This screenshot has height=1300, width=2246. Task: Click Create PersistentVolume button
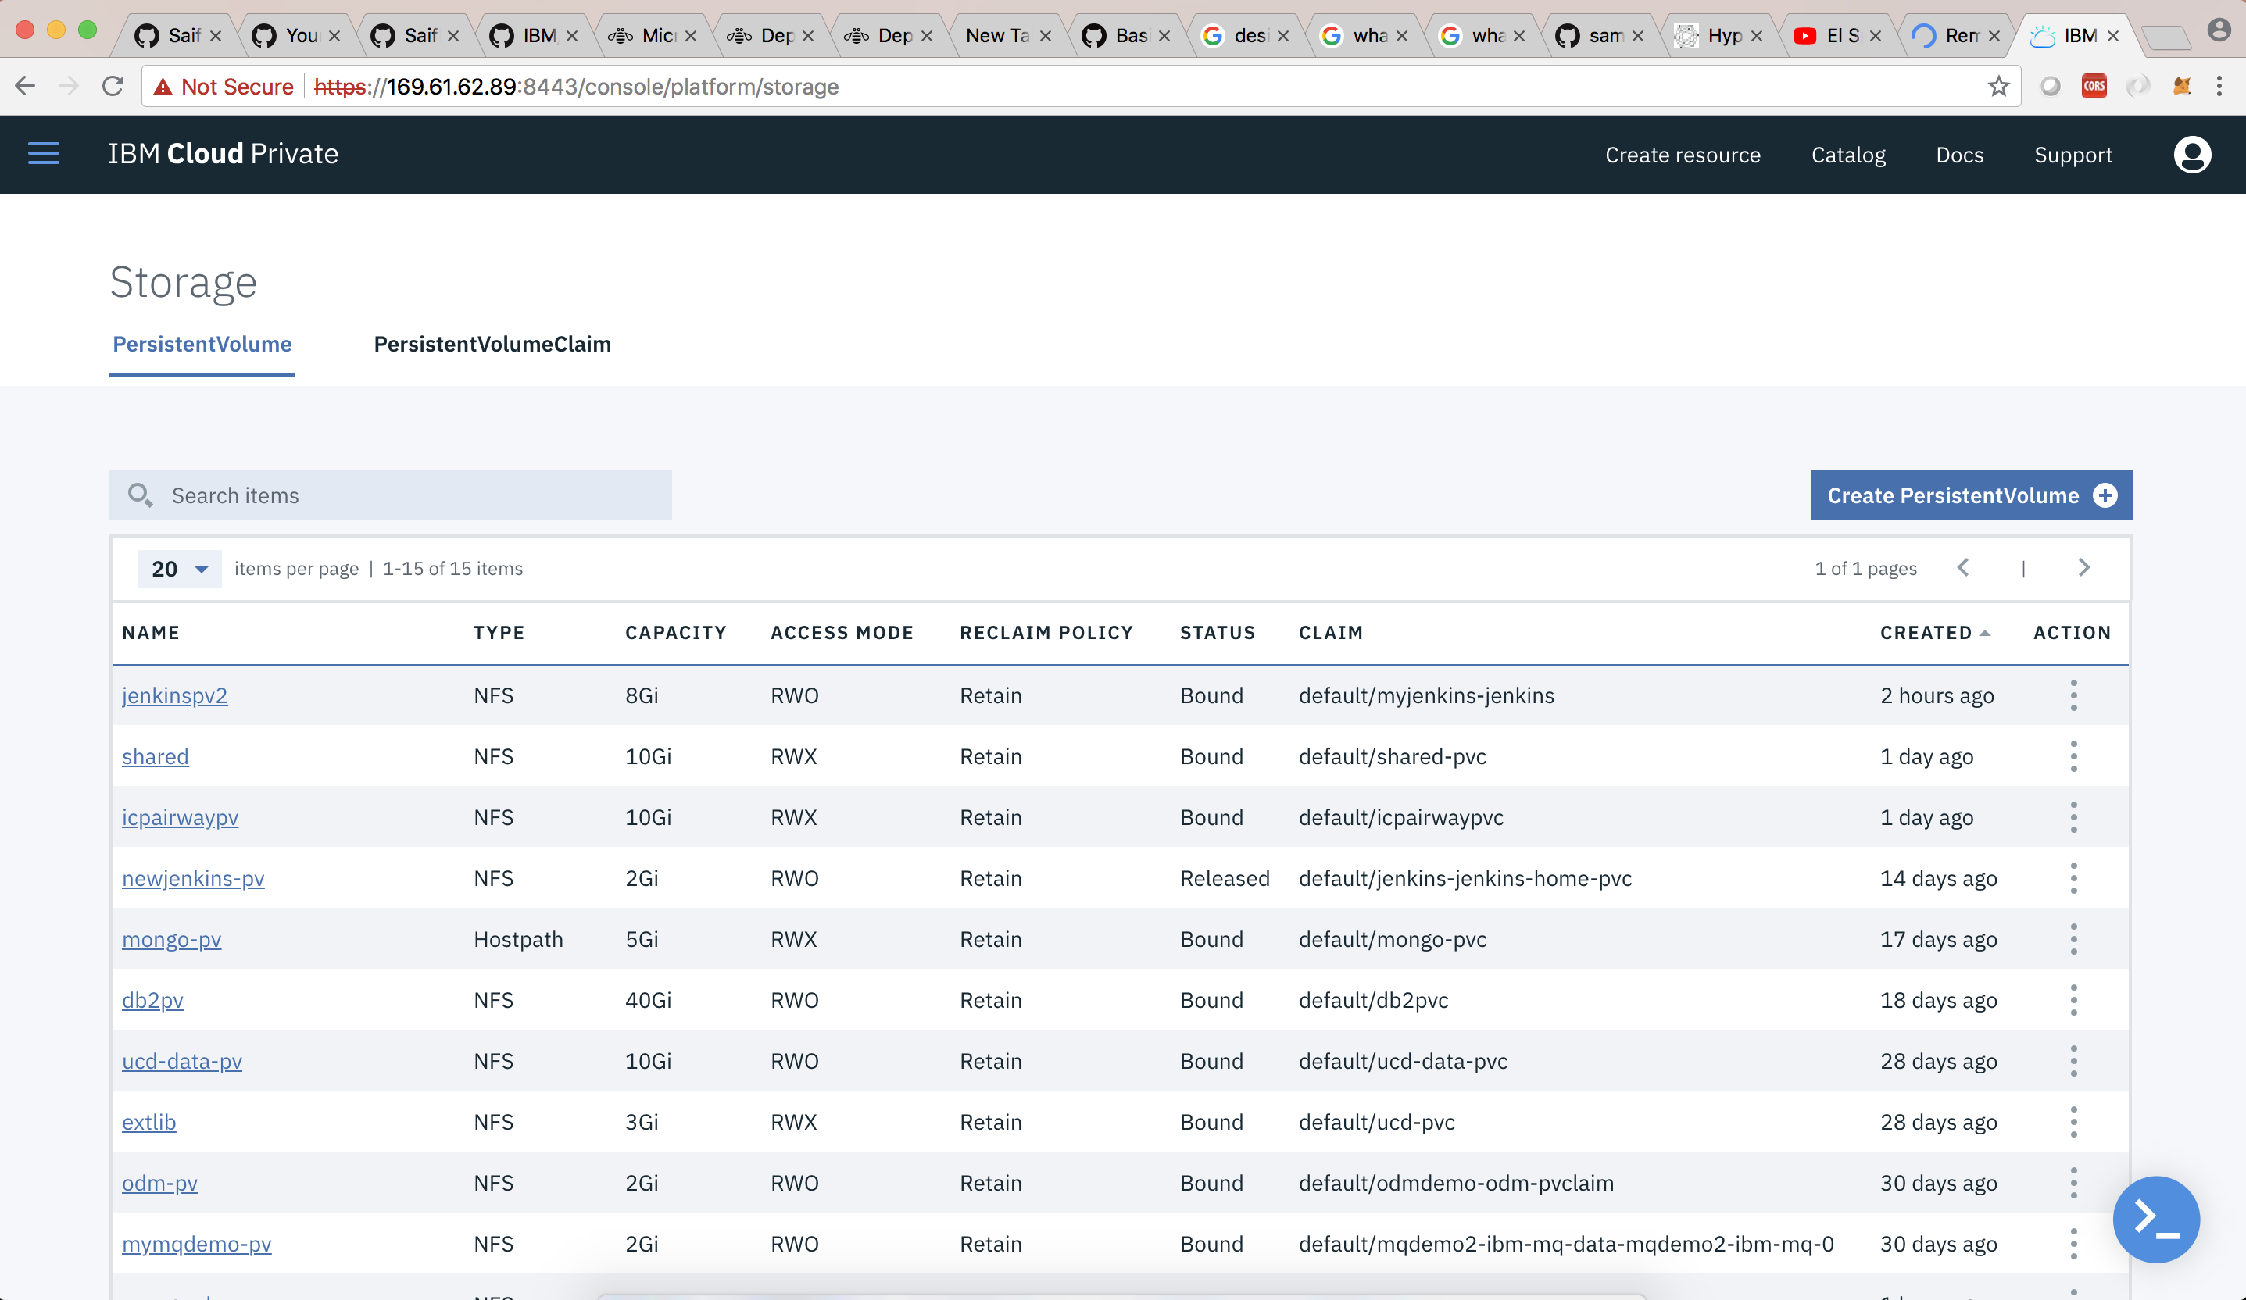pyautogui.click(x=1971, y=495)
